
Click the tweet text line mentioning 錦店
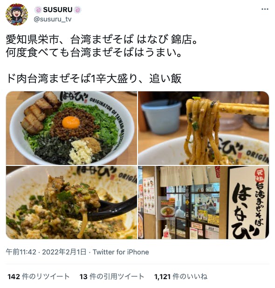[x=102, y=40]
